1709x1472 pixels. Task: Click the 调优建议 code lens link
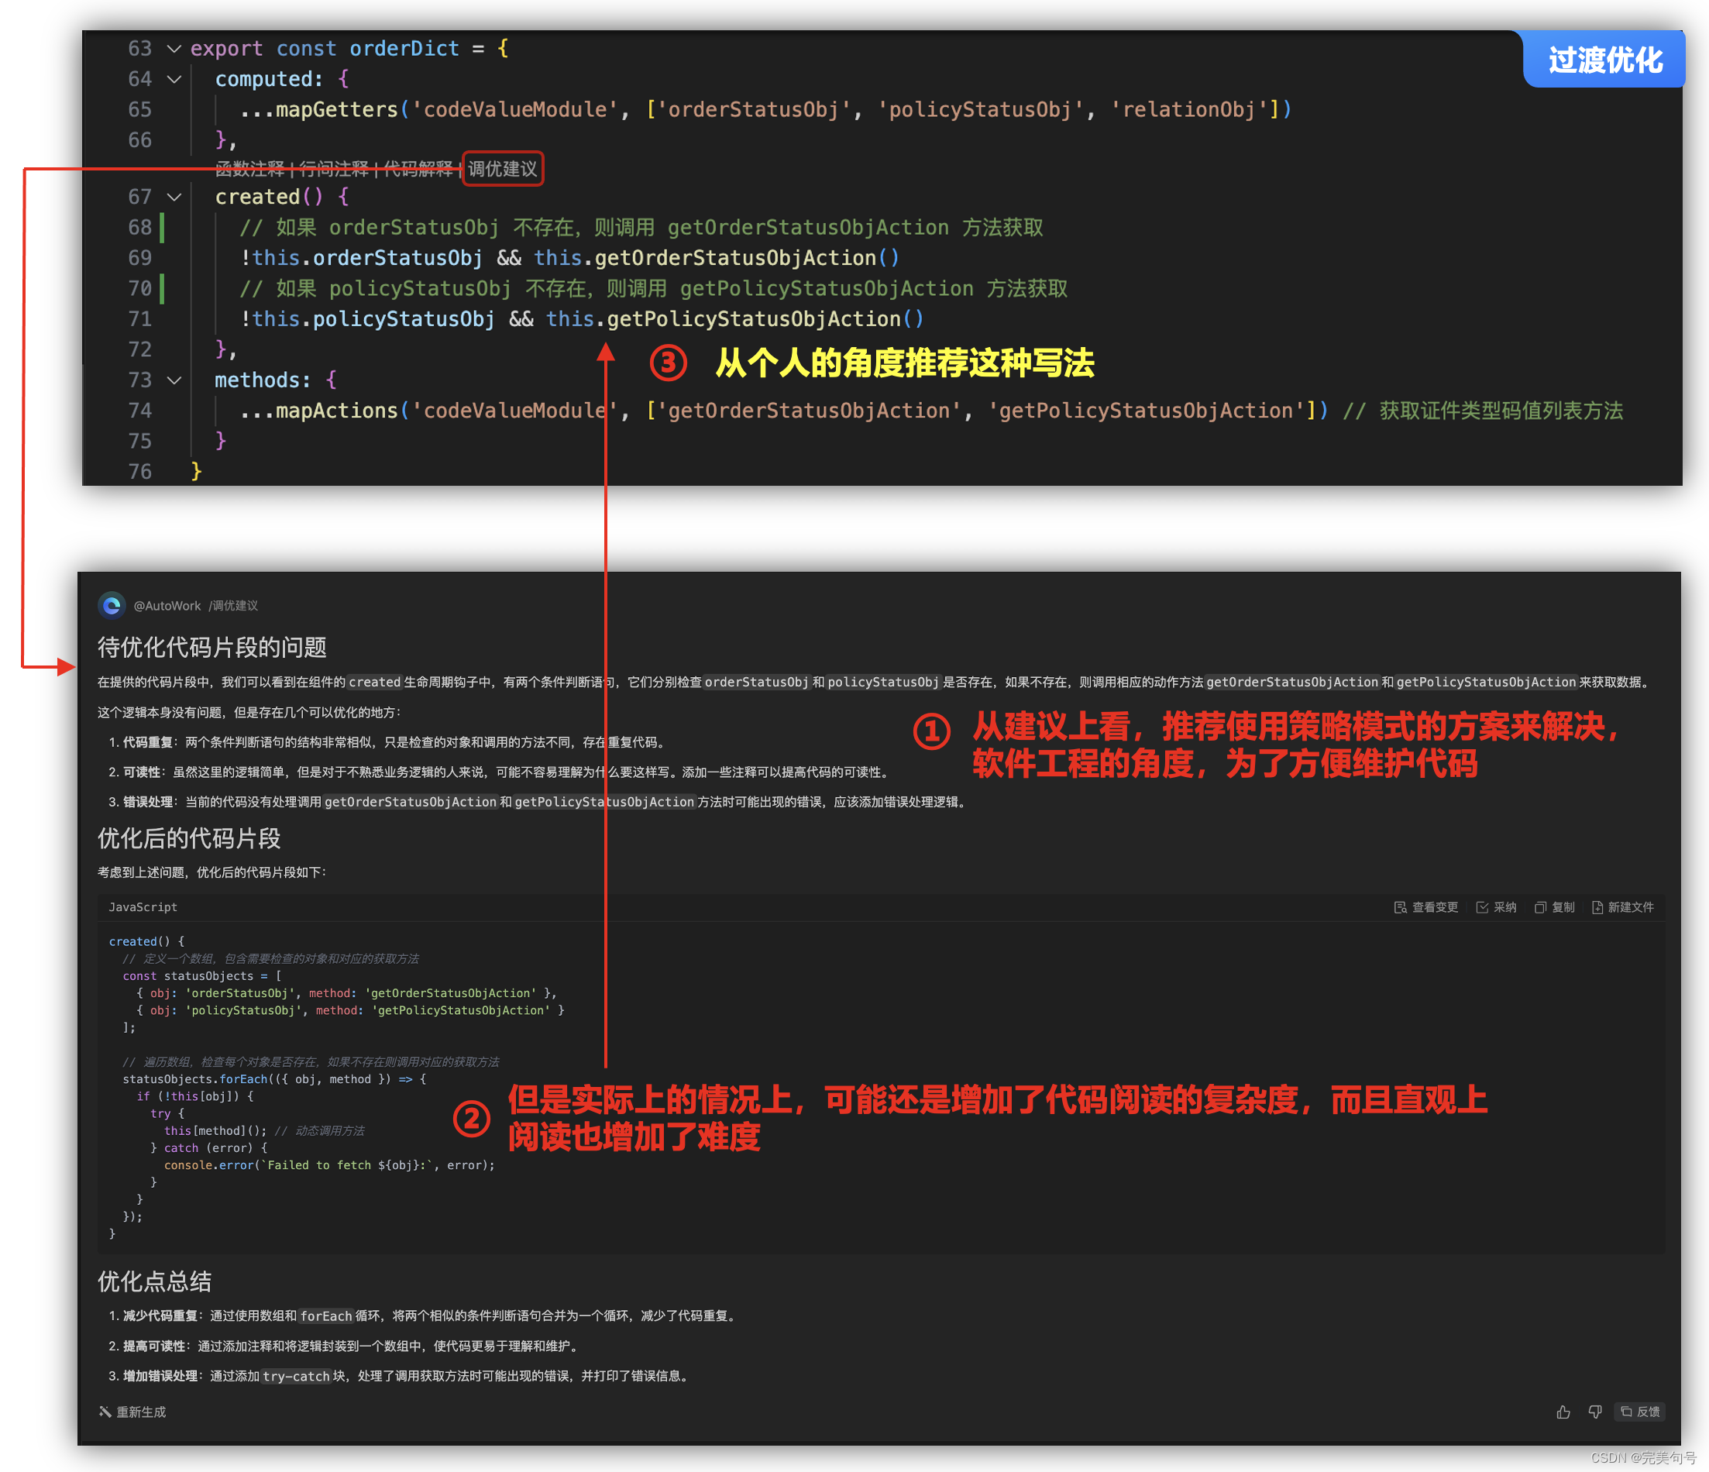(x=502, y=169)
